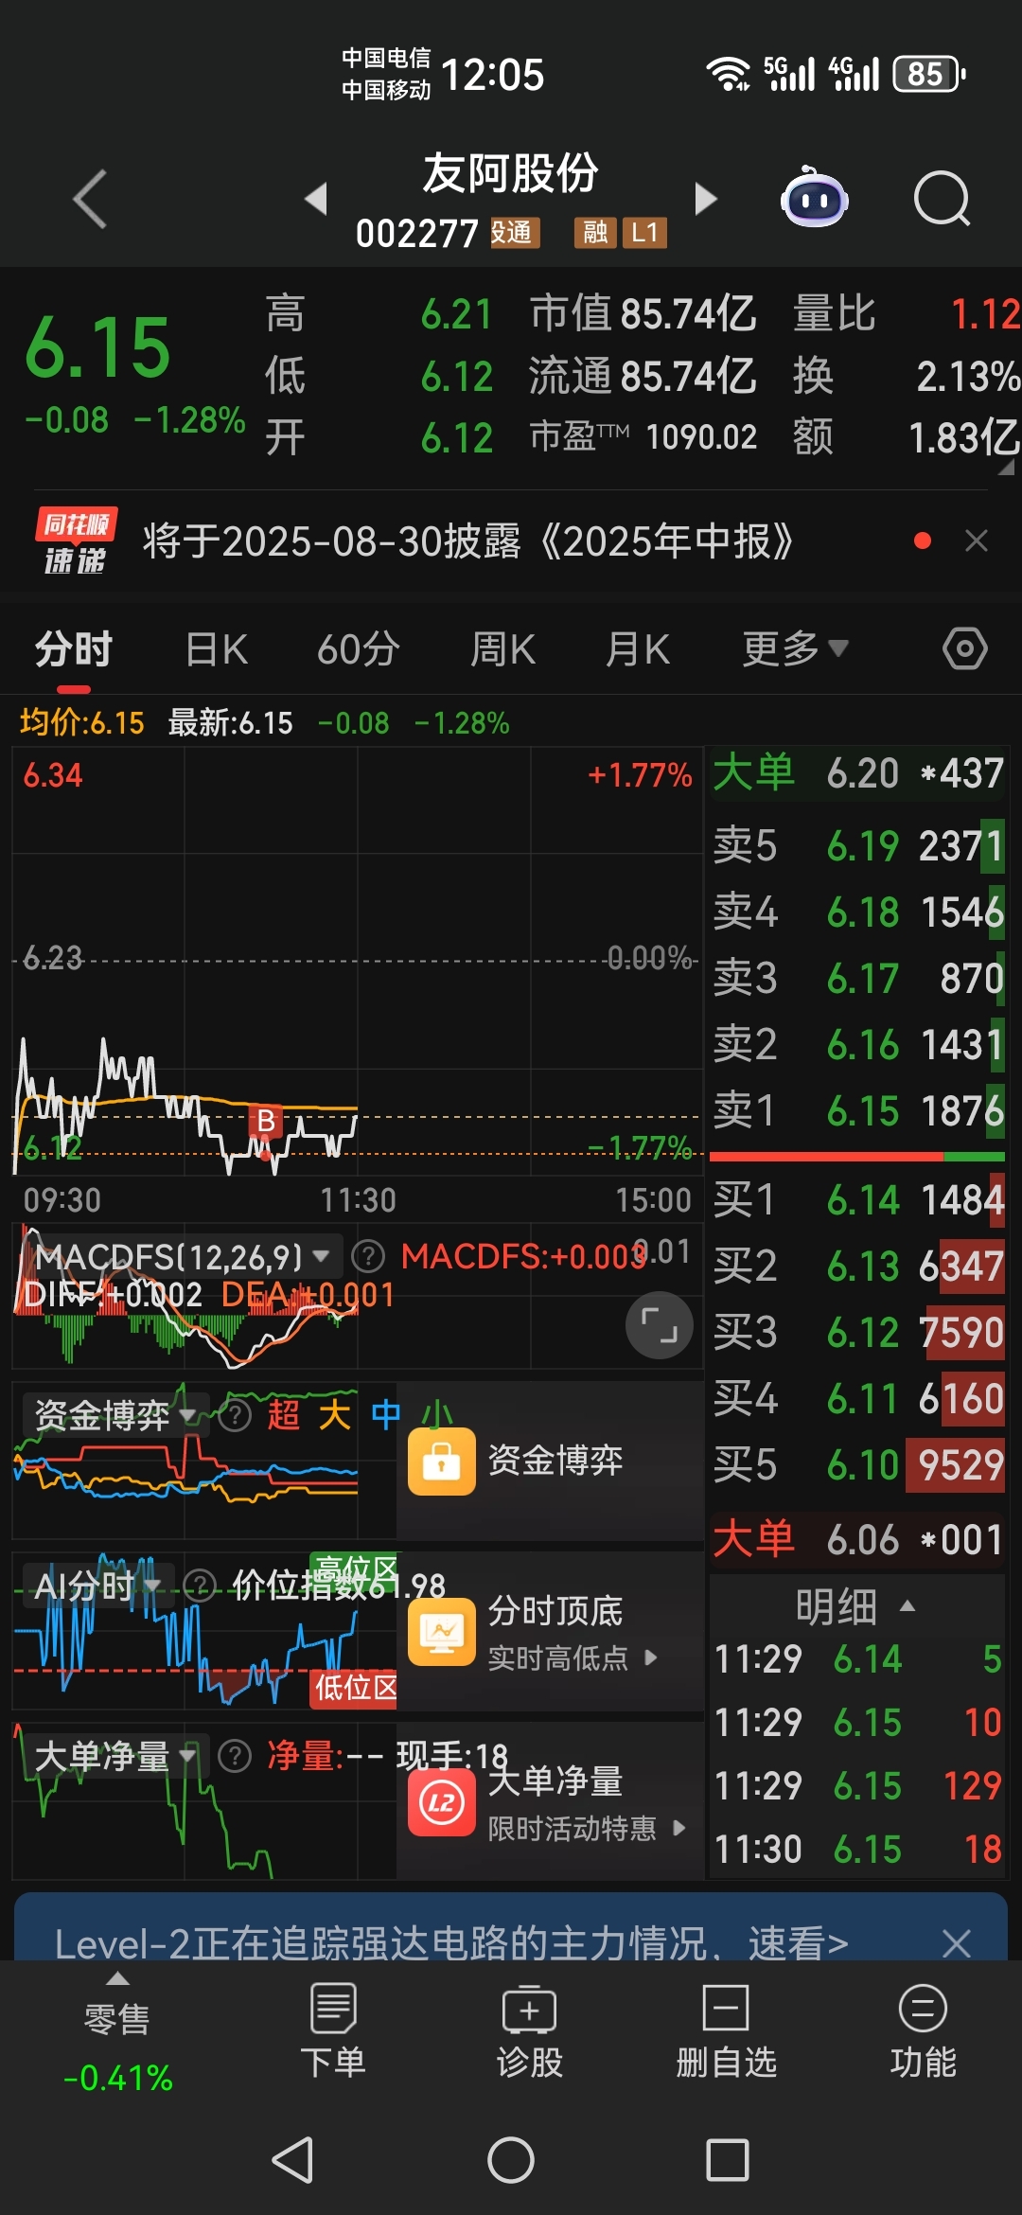The image size is (1022, 2215).
Task: Open L2 大单净量 promo icon
Action: [441, 1802]
